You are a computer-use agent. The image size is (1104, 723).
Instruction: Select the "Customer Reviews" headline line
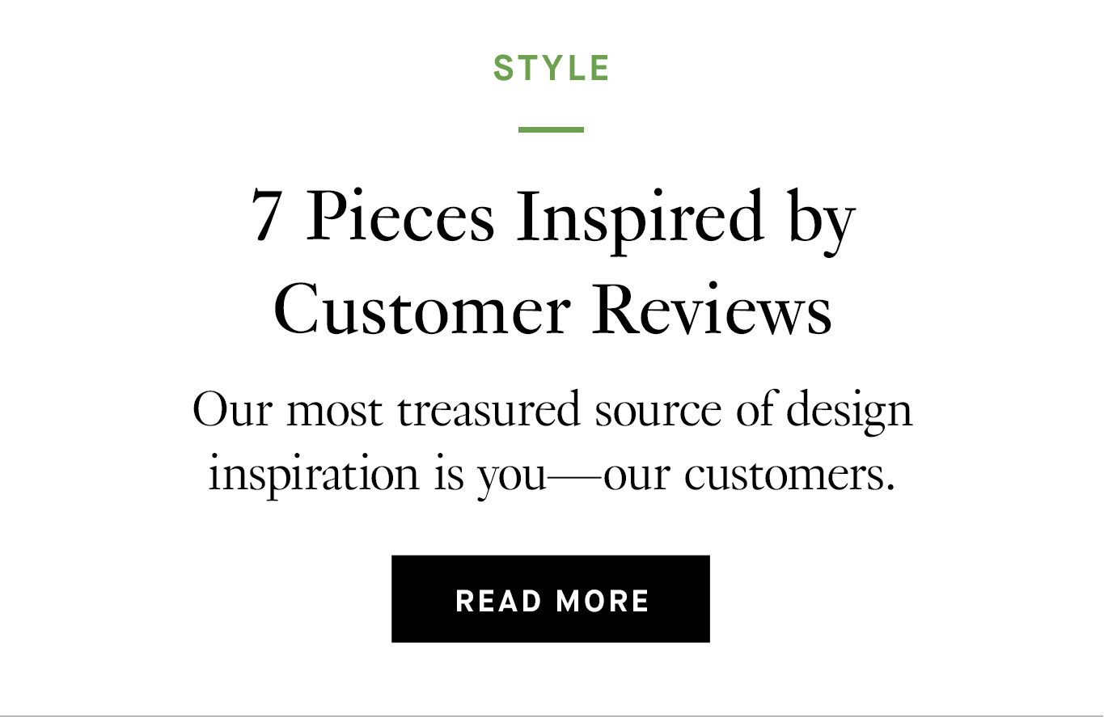(x=552, y=311)
